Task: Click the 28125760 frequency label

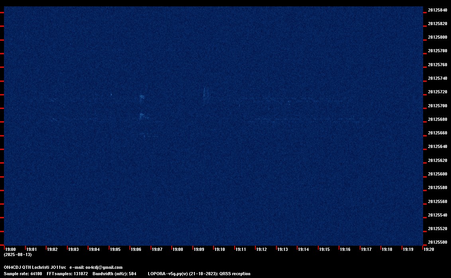Action: 437,65
